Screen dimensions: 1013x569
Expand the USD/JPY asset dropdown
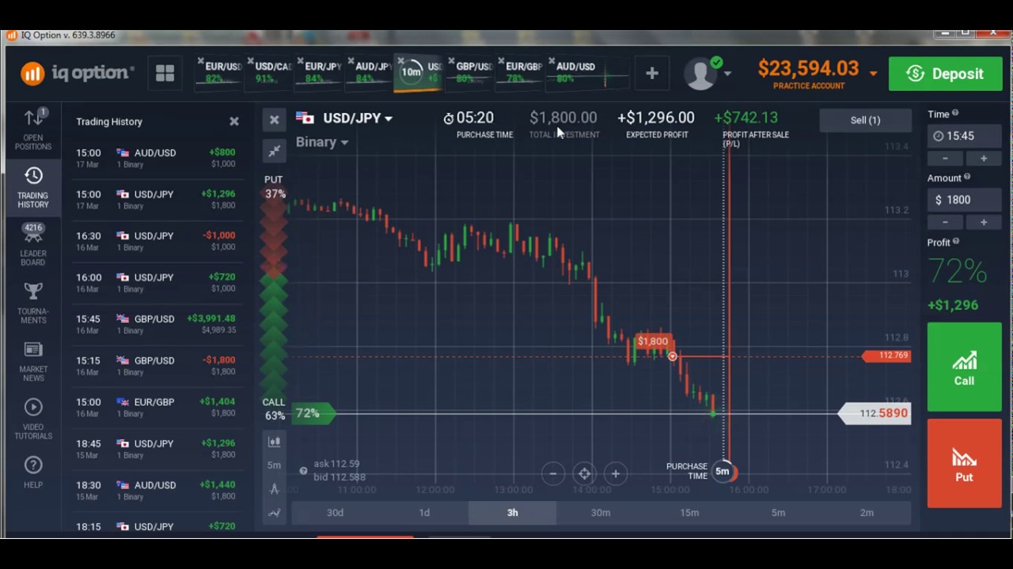[389, 119]
